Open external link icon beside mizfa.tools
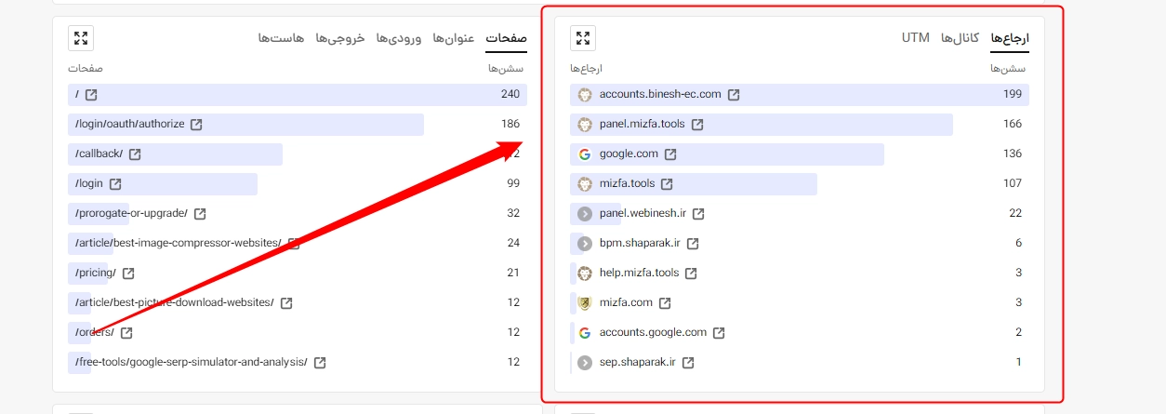 [667, 184]
